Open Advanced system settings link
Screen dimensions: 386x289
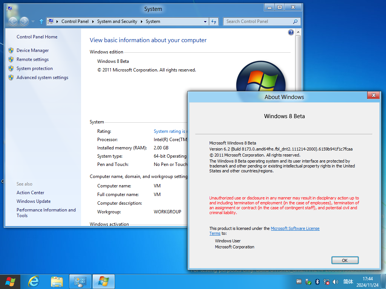point(42,78)
